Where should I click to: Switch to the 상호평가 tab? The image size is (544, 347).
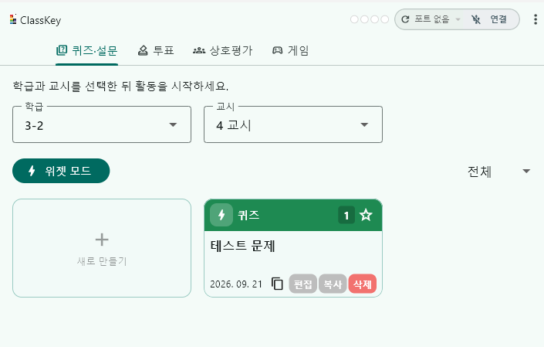[223, 51]
